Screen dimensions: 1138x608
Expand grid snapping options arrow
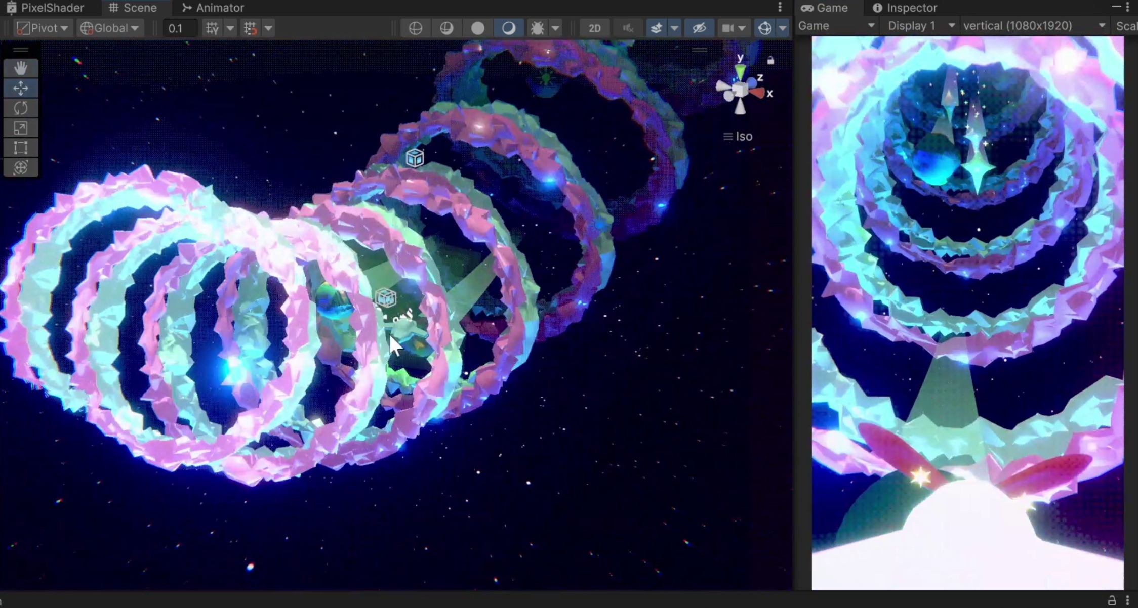tap(230, 28)
